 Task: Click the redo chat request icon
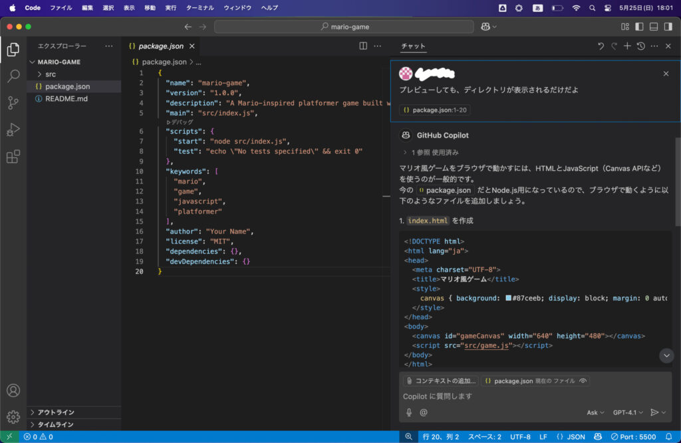[614, 46]
